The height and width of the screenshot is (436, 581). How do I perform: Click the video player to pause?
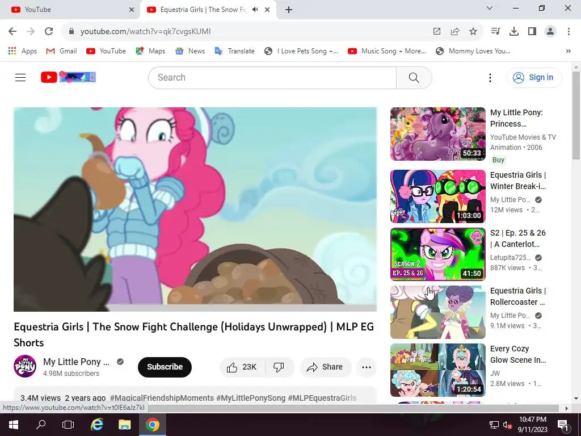(195, 209)
